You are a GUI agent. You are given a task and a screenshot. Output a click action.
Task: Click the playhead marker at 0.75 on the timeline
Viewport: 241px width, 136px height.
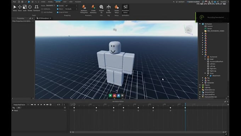[x=185, y=104]
